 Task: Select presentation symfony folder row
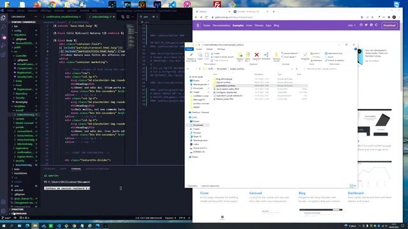[260, 86]
